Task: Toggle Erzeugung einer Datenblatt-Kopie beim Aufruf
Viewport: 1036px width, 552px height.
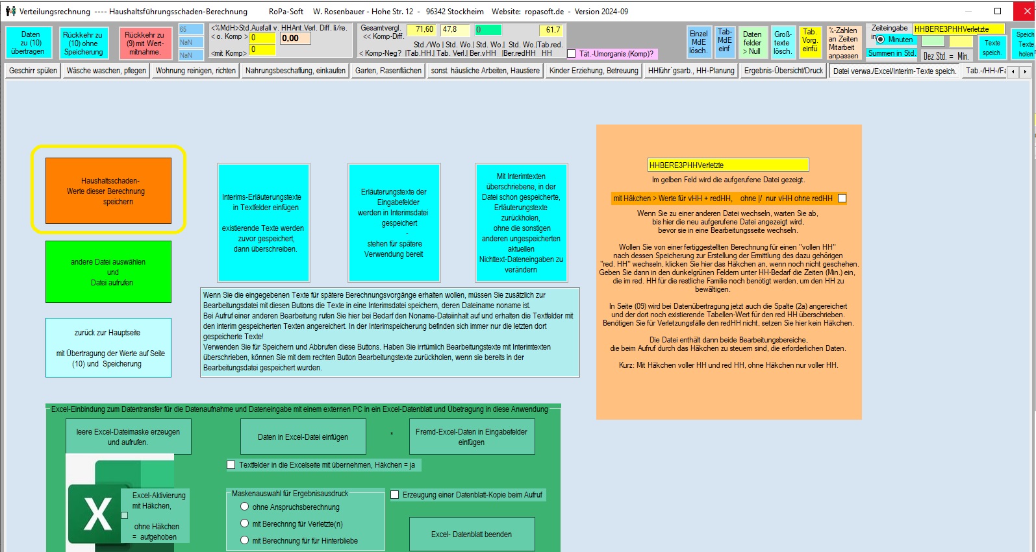Action: (x=394, y=494)
